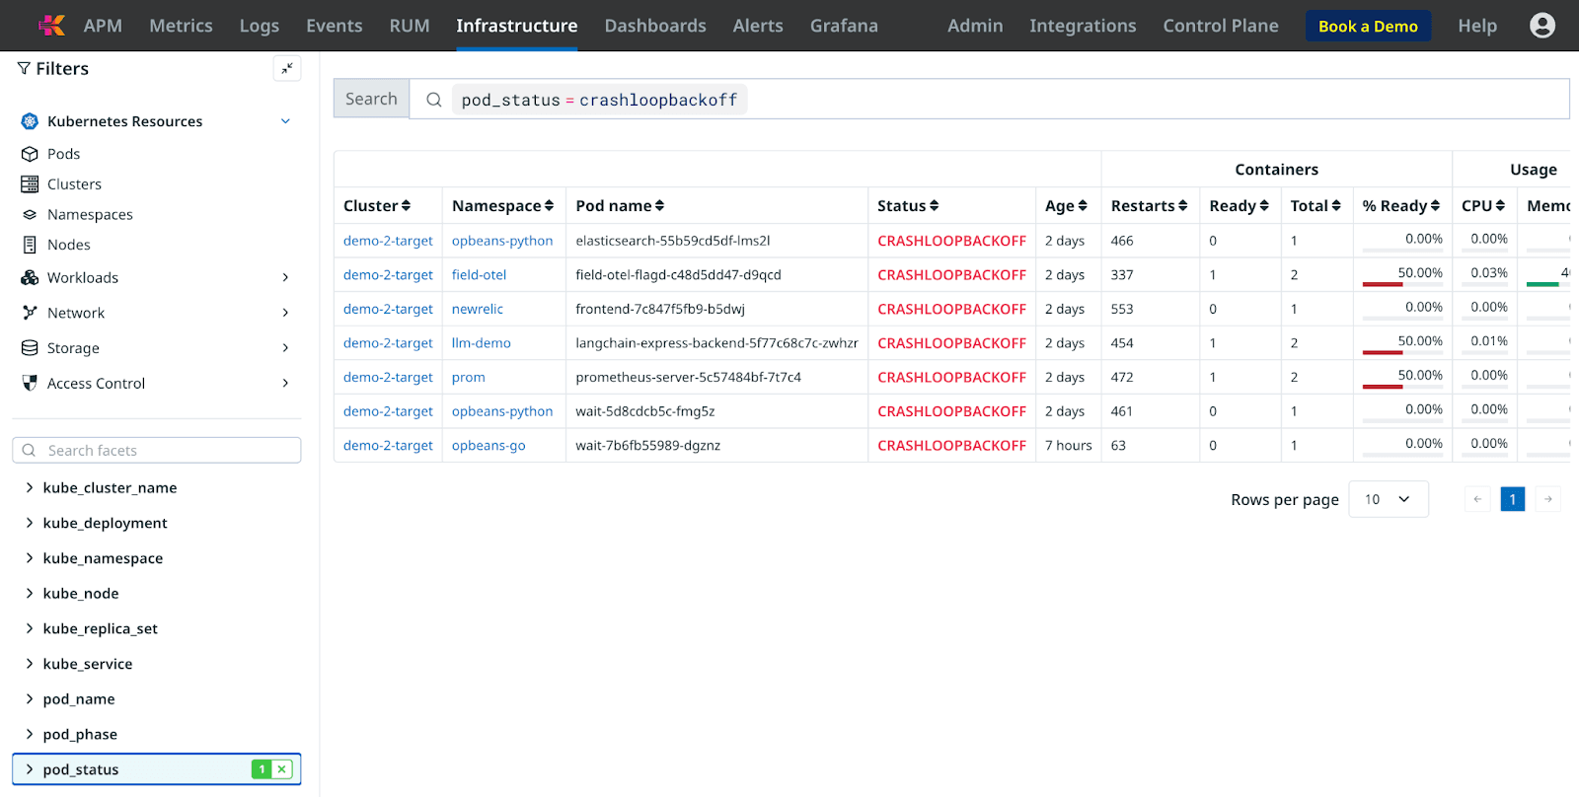
Task: Expand the Workloads submenu
Action: click(x=285, y=278)
